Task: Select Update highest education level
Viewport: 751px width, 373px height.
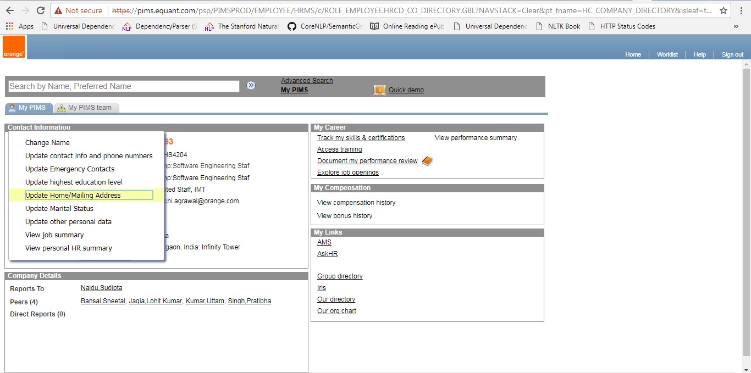Action: click(74, 182)
